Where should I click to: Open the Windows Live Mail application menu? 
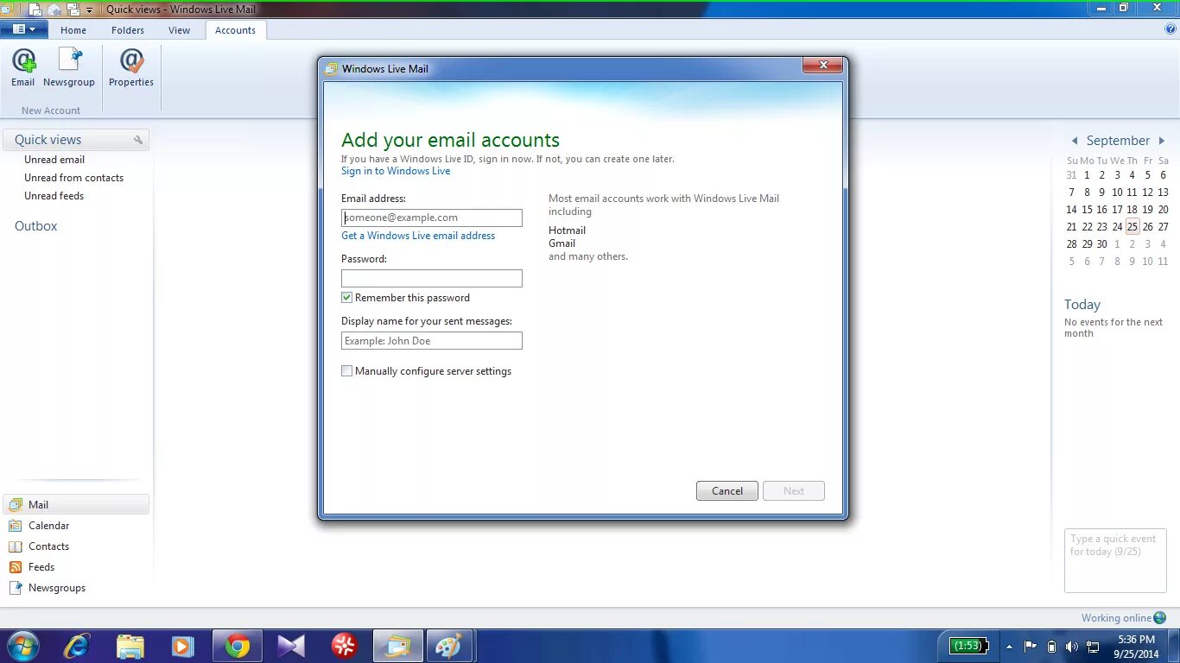pyautogui.click(x=23, y=29)
